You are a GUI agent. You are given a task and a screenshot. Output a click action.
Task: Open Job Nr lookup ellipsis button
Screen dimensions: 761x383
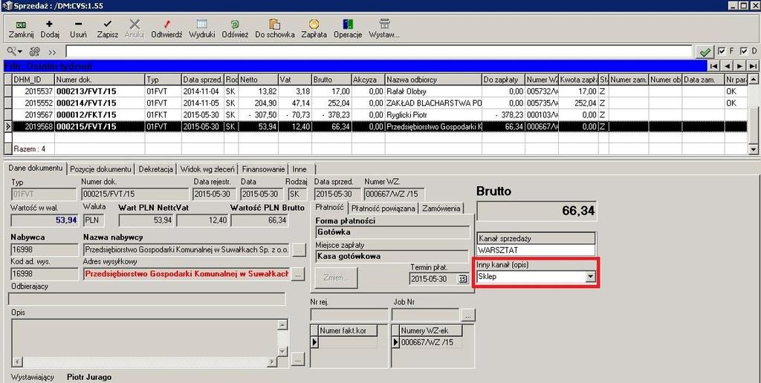pos(468,315)
